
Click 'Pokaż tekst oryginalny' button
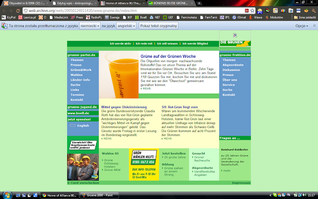tap(159, 26)
